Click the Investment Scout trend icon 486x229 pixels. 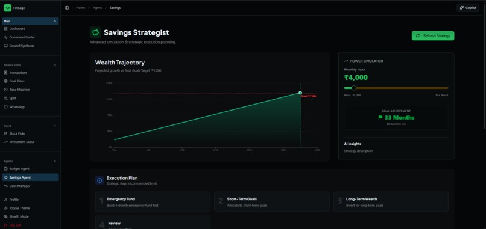coord(5,142)
